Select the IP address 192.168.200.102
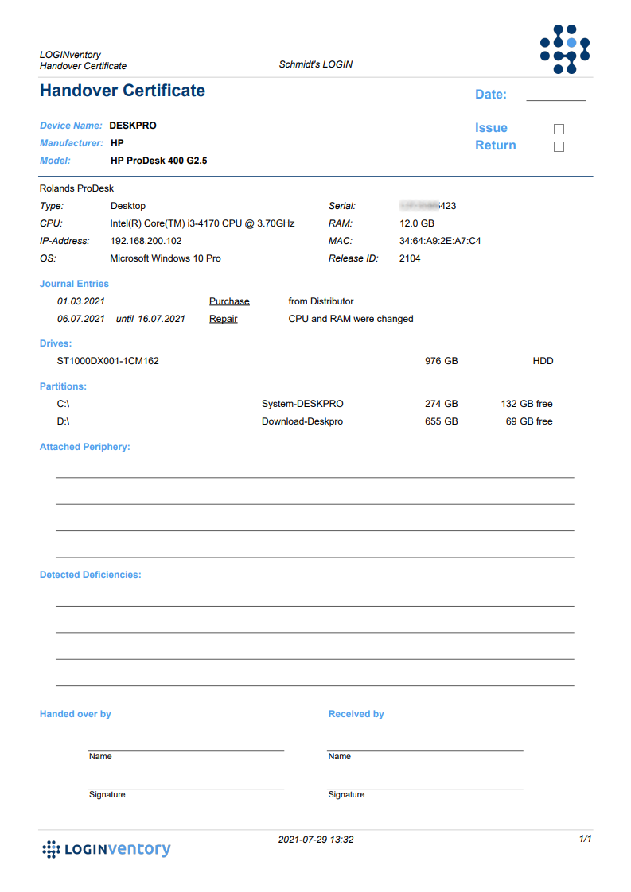 click(146, 241)
